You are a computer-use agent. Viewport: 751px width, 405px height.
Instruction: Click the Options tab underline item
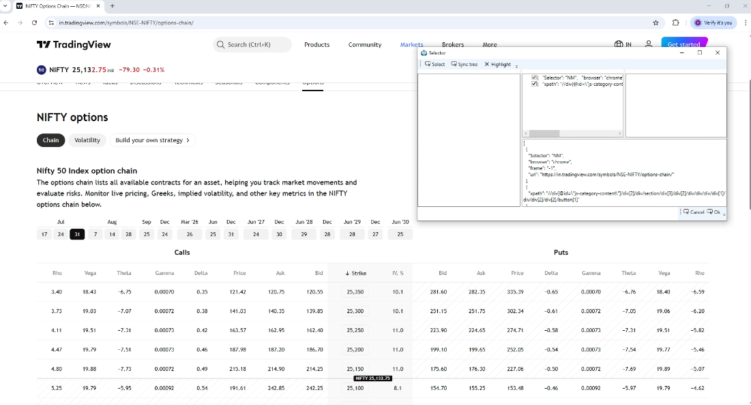pyautogui.click(x=313, y=84)
